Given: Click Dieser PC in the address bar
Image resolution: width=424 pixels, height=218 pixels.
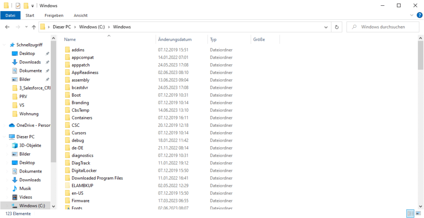Looking at the screenshot, I should 62,27.
